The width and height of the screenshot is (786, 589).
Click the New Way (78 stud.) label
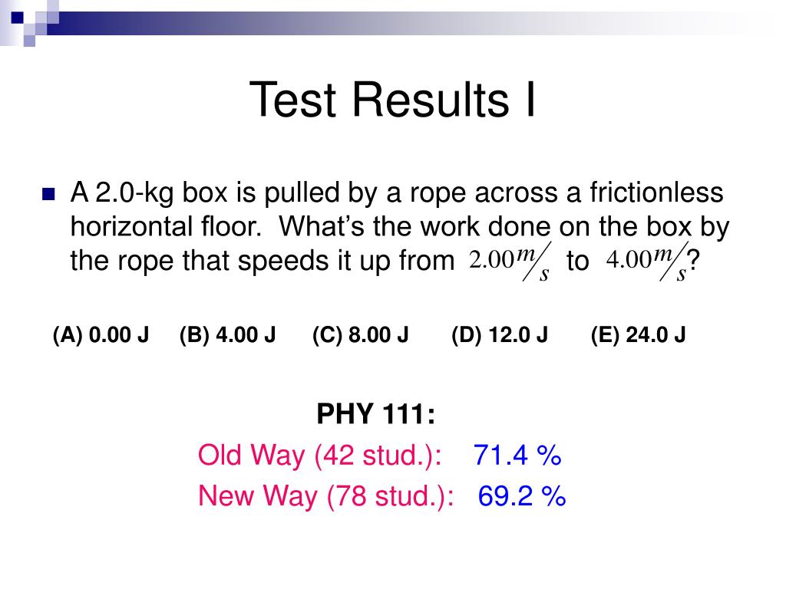click(325, 496)
